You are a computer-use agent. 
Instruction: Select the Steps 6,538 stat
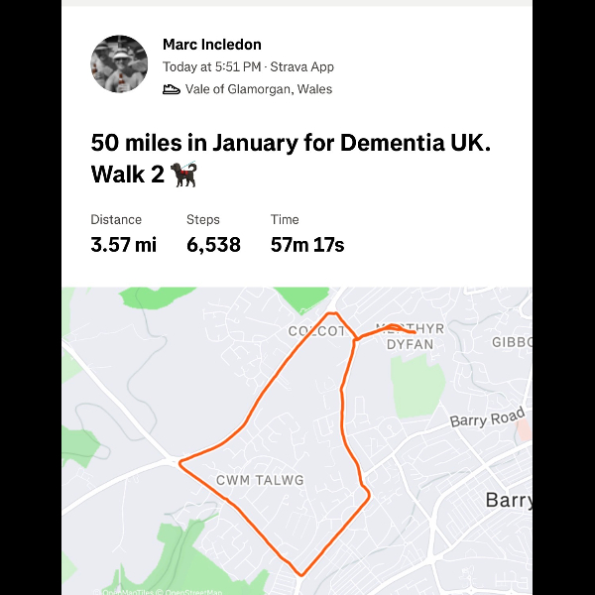tap(213, 234)
